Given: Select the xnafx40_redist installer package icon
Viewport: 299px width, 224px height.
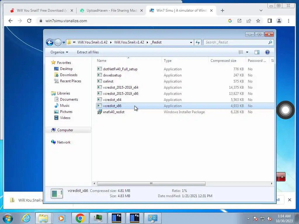Looking at the screenshot, I should pyautogui.click(x=100, y=112).
